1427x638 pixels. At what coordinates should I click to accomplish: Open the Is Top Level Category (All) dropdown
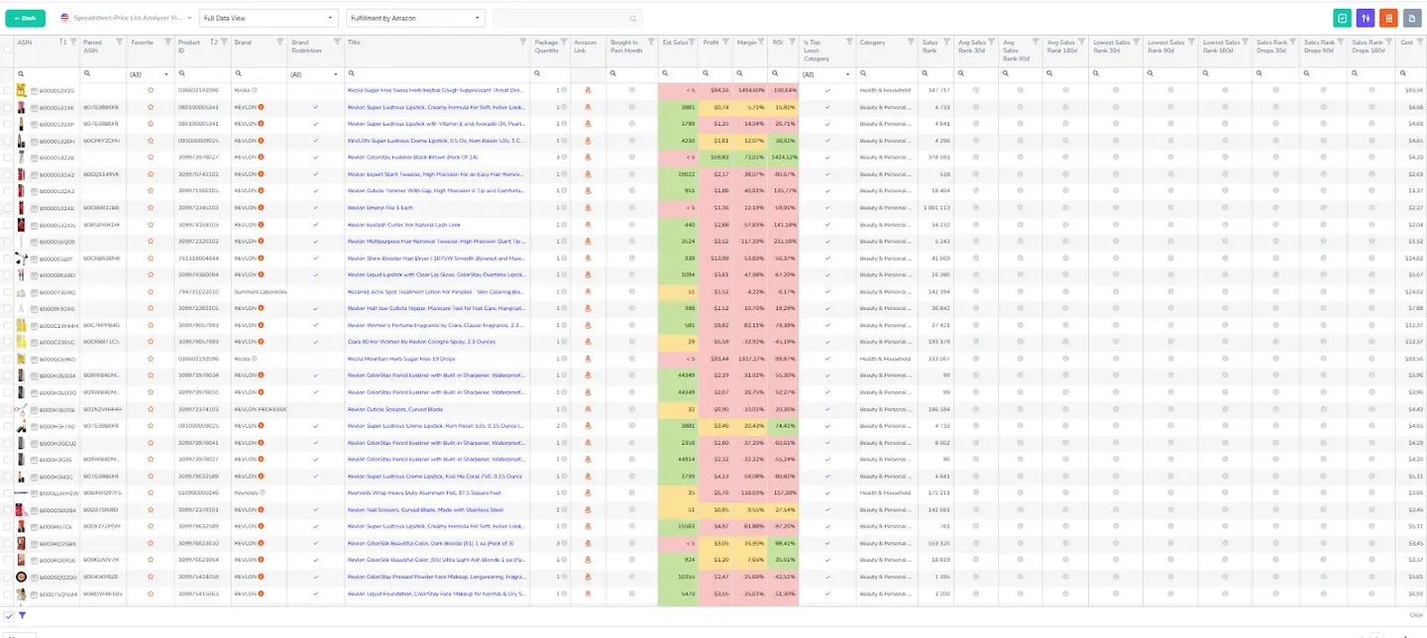coord(827,74)
